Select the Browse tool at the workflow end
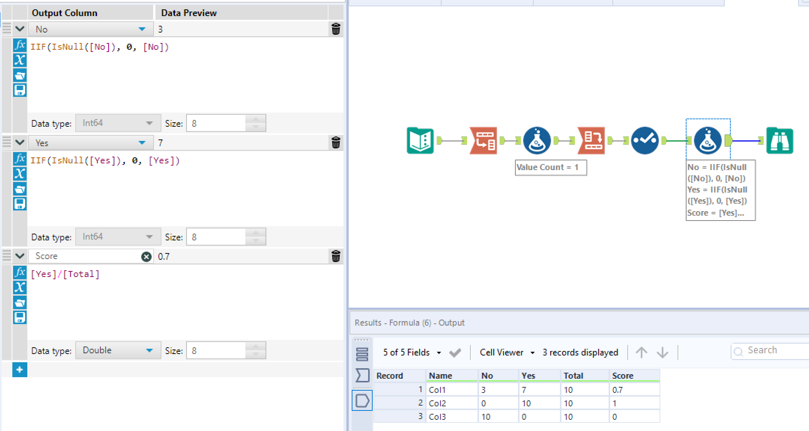Screen dimensions: 809x431 [x=780, y=141]
